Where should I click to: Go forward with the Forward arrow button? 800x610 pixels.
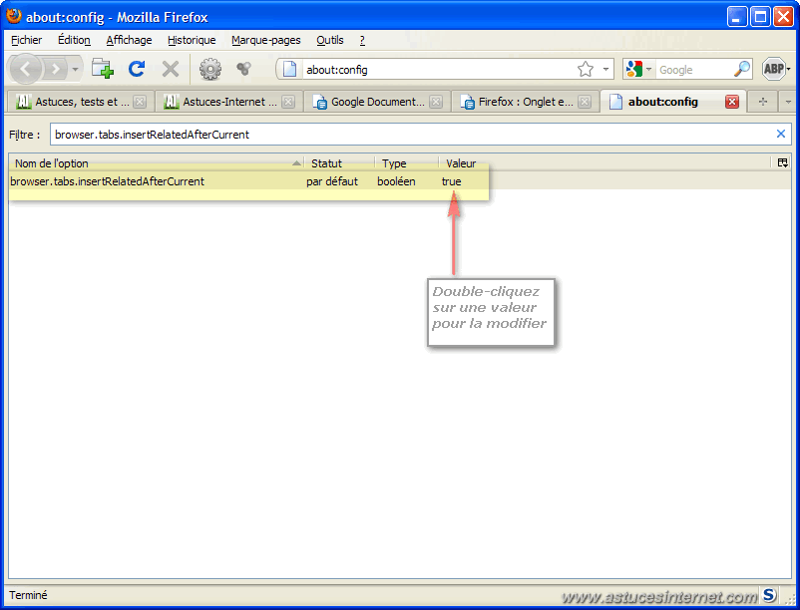(55, 70)
